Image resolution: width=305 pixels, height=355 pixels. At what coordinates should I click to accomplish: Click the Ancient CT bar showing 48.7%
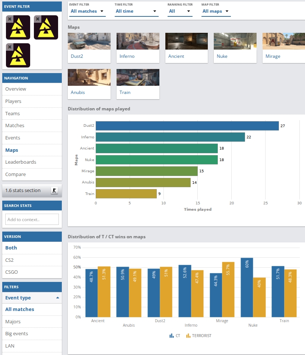click(92, 293)
